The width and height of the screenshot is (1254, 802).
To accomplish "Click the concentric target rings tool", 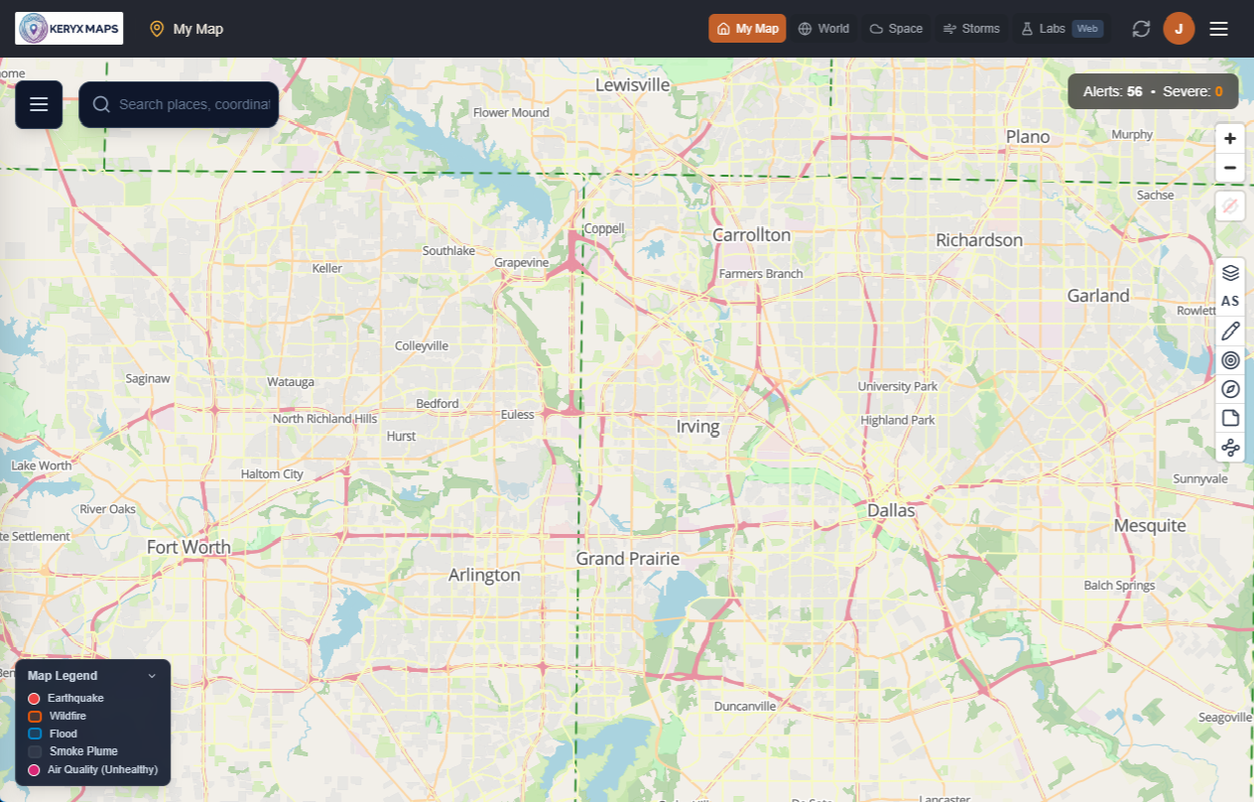I will click(x=1230, y=360).
